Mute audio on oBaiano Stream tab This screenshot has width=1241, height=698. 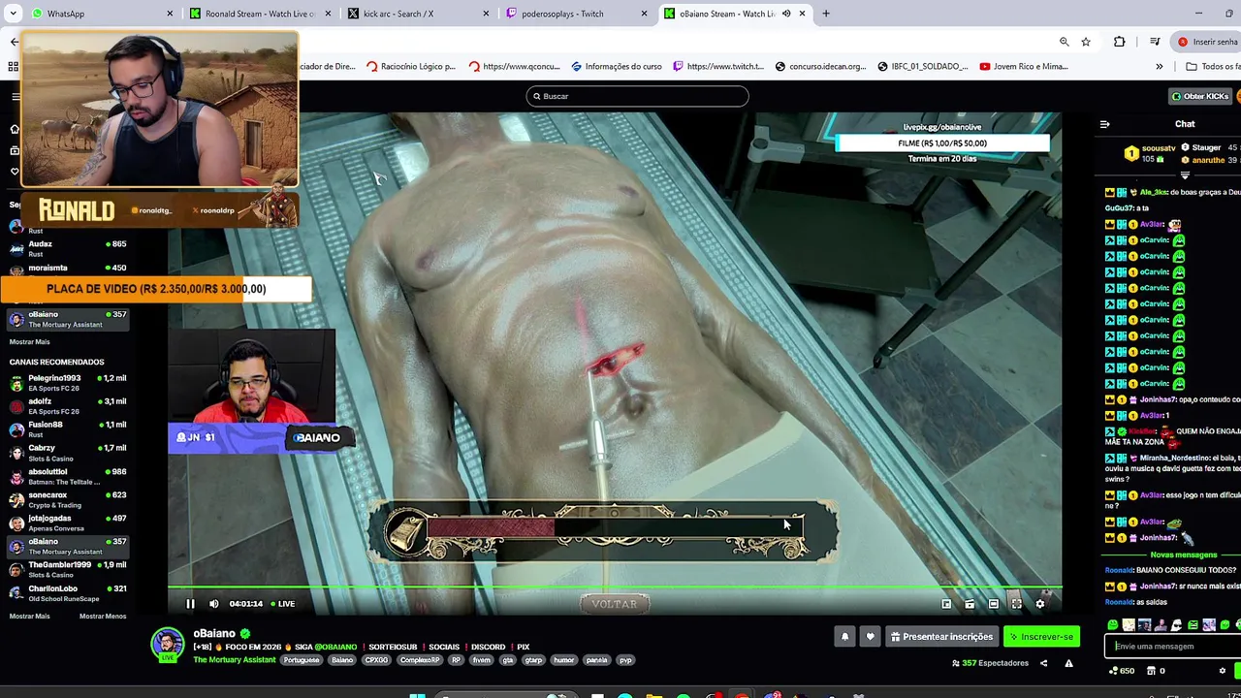click(786, 14)
